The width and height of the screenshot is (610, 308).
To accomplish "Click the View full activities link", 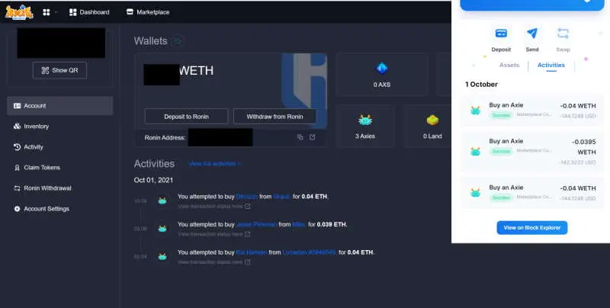I will [215, 164].
